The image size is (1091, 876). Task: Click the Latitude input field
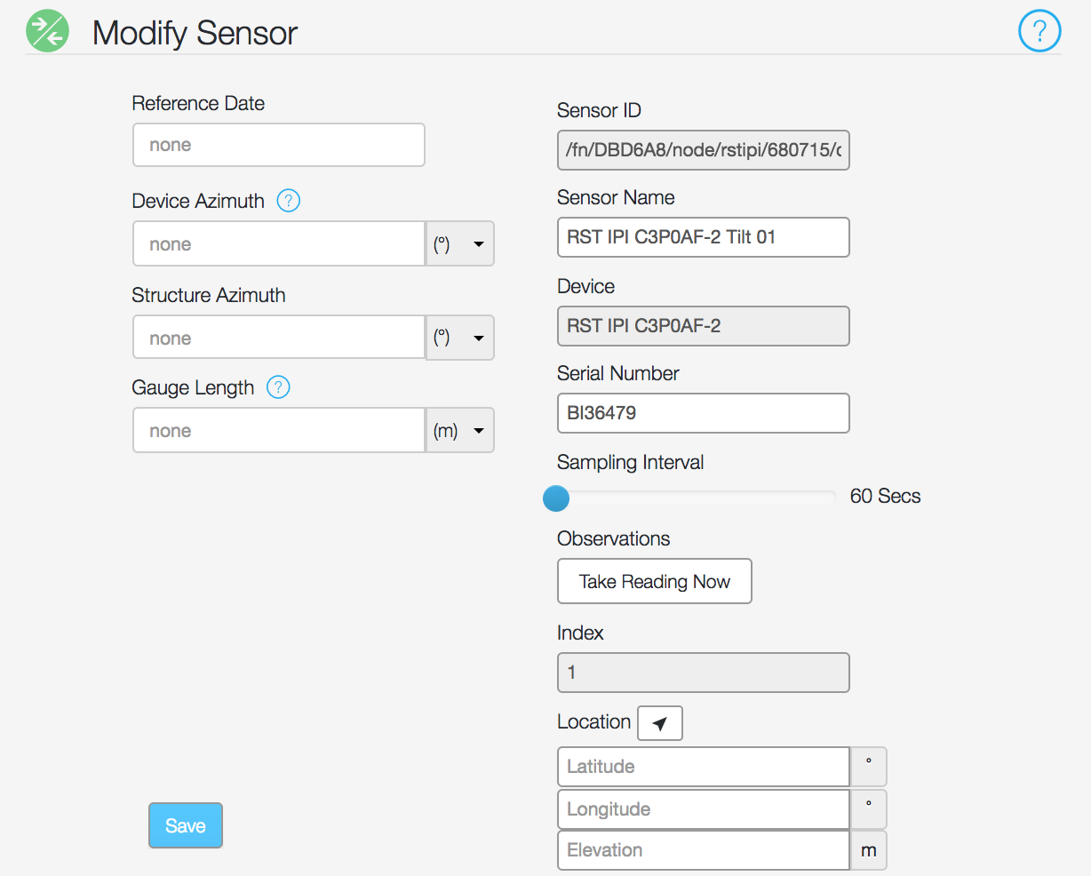pos(704,767)
